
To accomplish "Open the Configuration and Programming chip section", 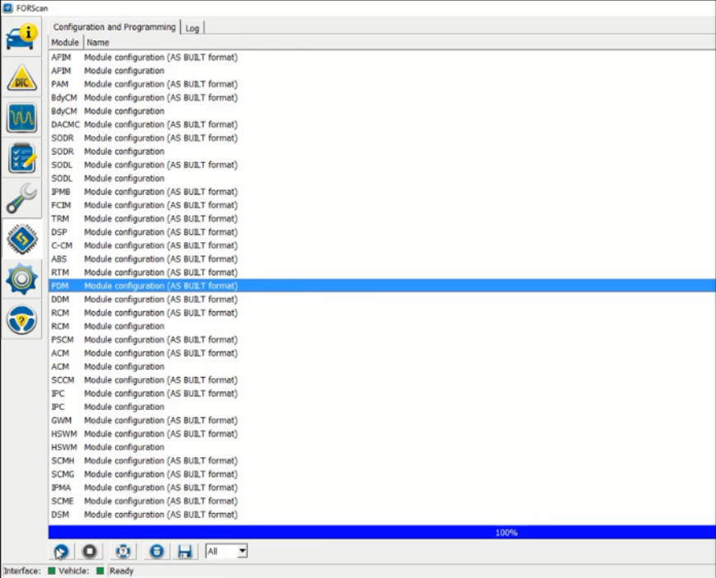I will (21, 239).
